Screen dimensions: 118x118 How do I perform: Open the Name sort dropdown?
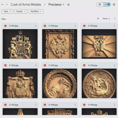[x=106, y=19]
